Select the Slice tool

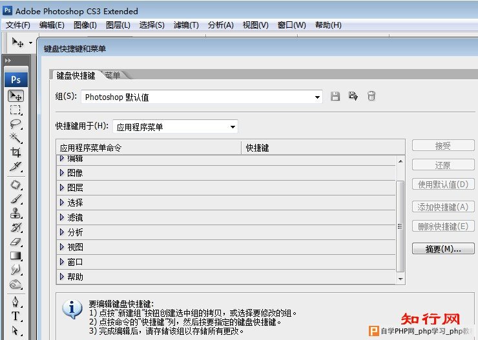coord(16,166)
